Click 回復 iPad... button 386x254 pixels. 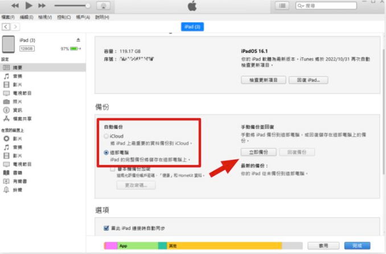tap(308, 80)
